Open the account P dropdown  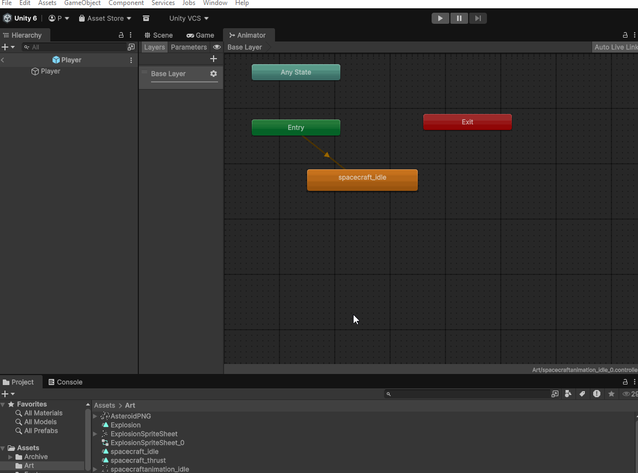[59, 18]
